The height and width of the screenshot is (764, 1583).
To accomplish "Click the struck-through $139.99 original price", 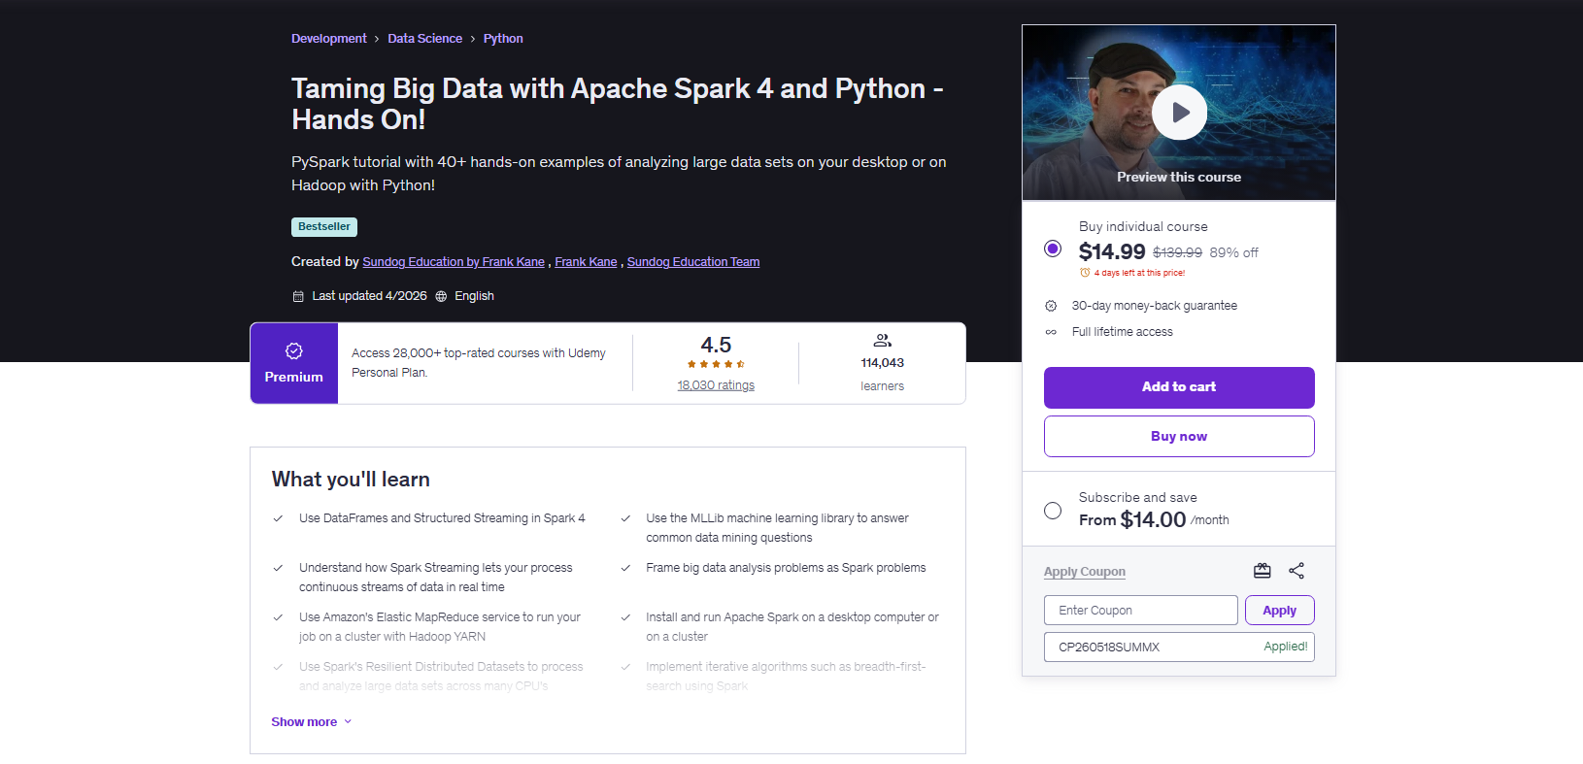I will 1177,252.
